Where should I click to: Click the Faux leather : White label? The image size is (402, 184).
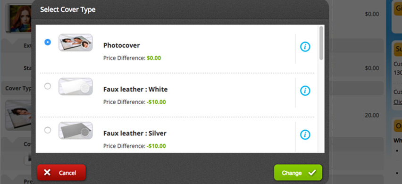tap(135, 90)
